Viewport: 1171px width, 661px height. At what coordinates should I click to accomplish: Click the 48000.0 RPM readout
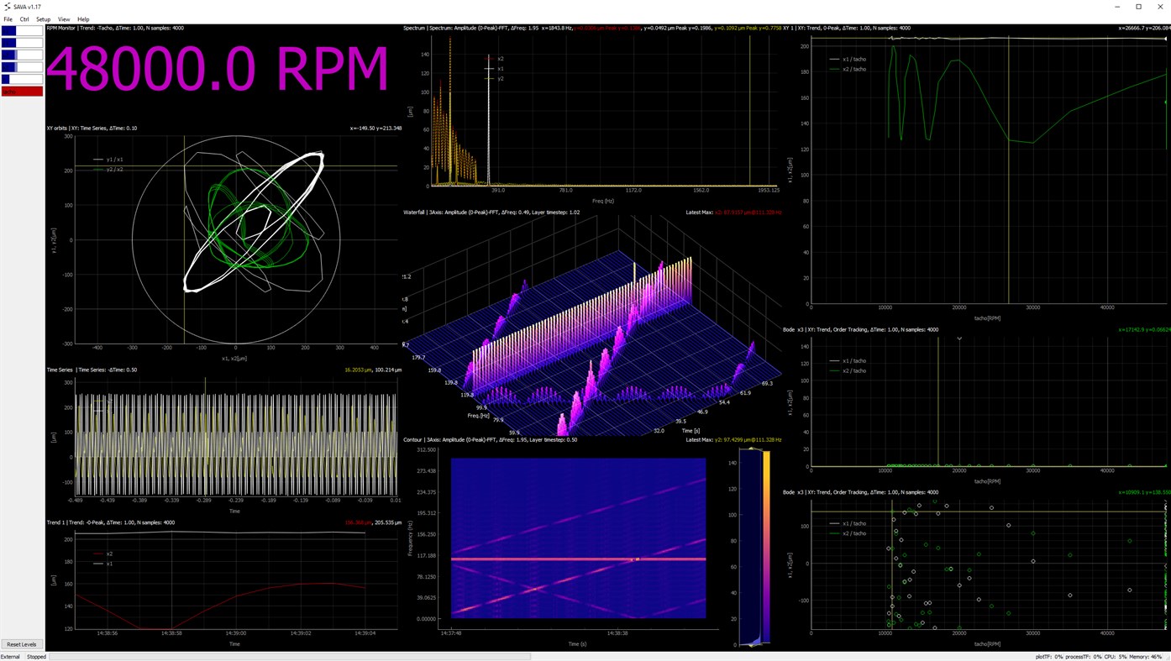(218, 69)
